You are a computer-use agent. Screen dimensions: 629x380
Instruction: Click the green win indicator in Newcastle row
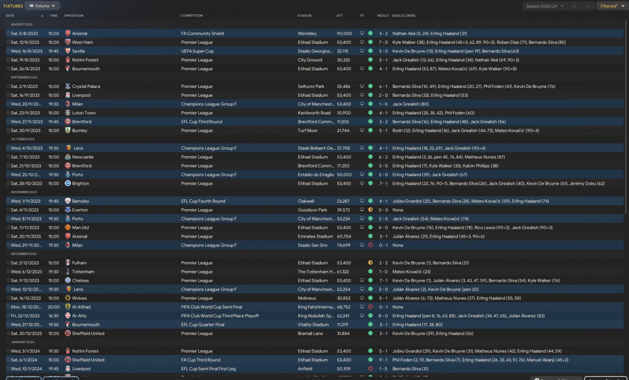coord(370,157)
